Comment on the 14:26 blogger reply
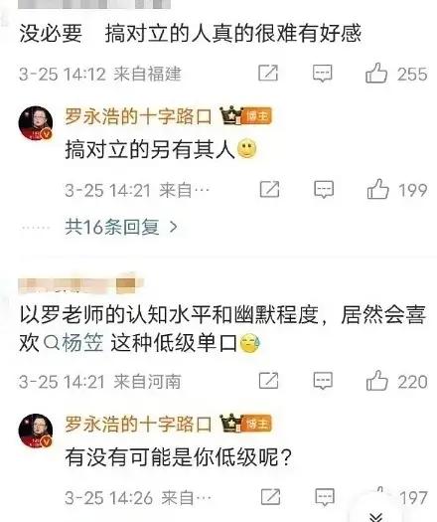The height and width of the screenshot is (522, 437). [x=325, y=497]
